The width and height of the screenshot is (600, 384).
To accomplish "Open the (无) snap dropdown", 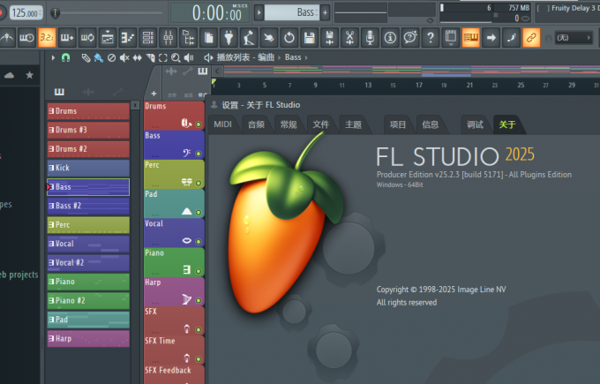I will pos(574,38).
